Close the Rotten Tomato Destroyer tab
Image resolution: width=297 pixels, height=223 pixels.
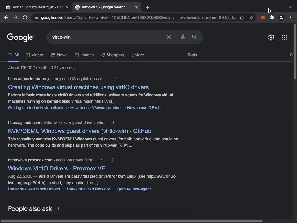point(67,7)
